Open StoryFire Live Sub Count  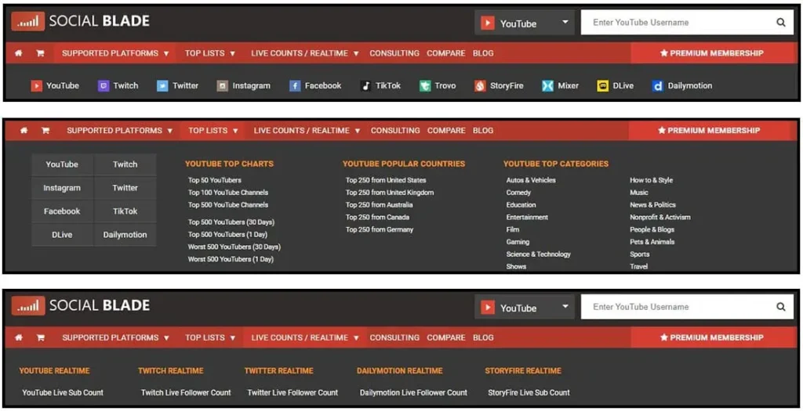pos(529,392)
